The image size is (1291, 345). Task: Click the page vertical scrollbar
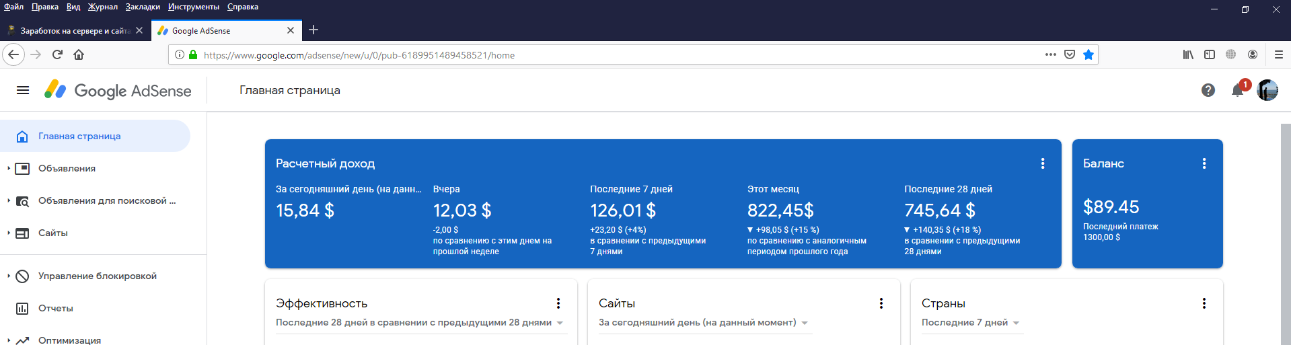coord(1286,234)
